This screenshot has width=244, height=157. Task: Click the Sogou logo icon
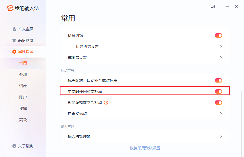click(10, 8)
